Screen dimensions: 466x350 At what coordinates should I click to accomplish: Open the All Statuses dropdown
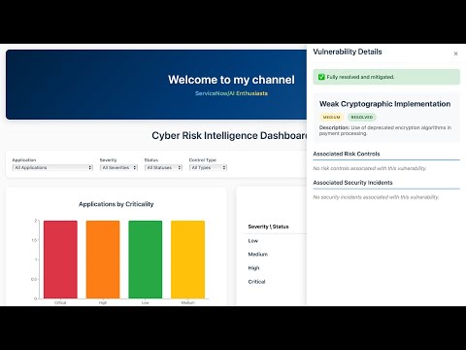coord(163,167)
